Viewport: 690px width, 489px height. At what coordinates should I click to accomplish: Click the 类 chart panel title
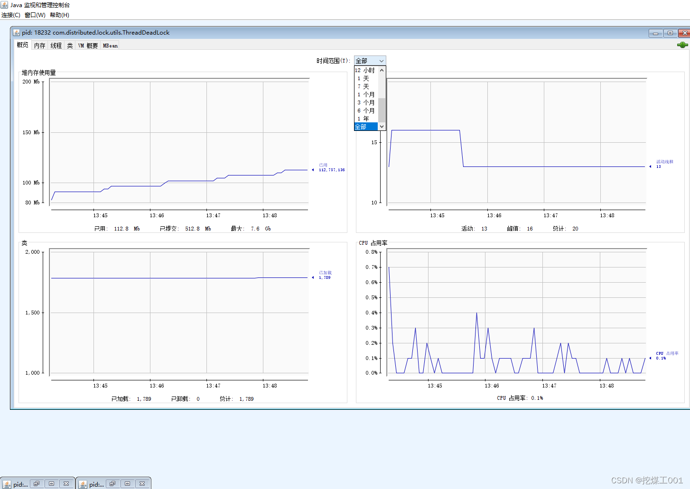tap(24, 243)
